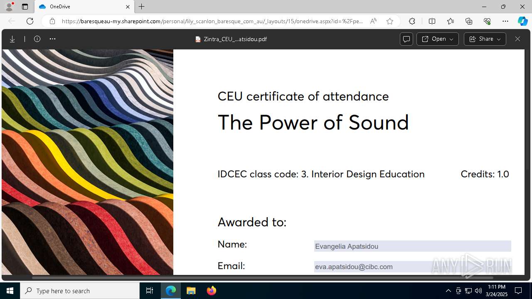The height and width of the screenshot is (299, 532).
Task: Click the Name field with Evangelia Apatsidou
Action: pos(412,246)
